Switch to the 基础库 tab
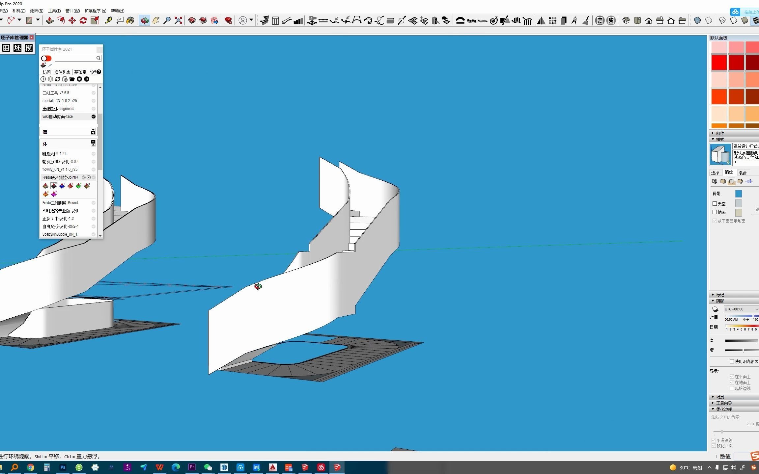 point(80,72)
